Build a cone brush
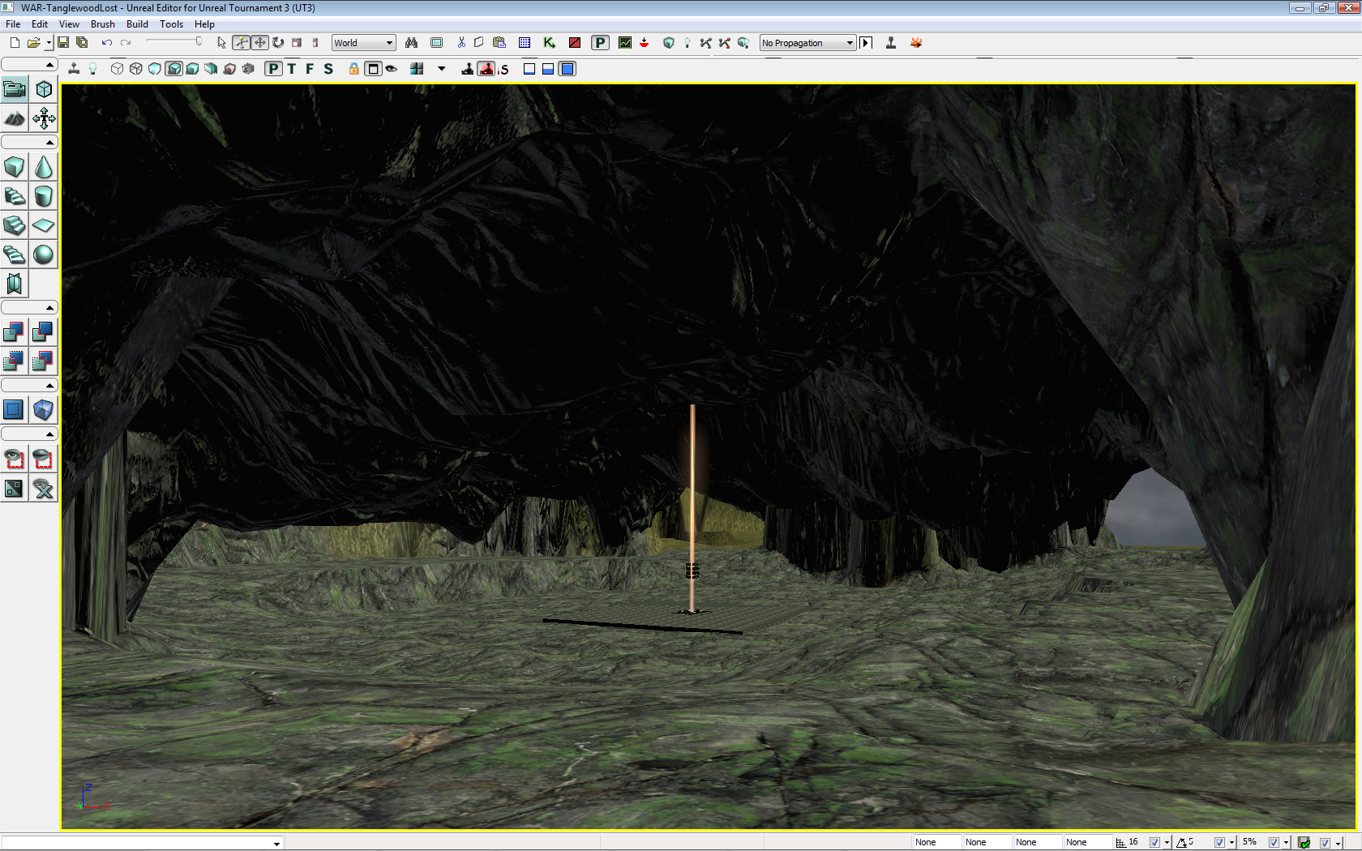 coord(44,168)
